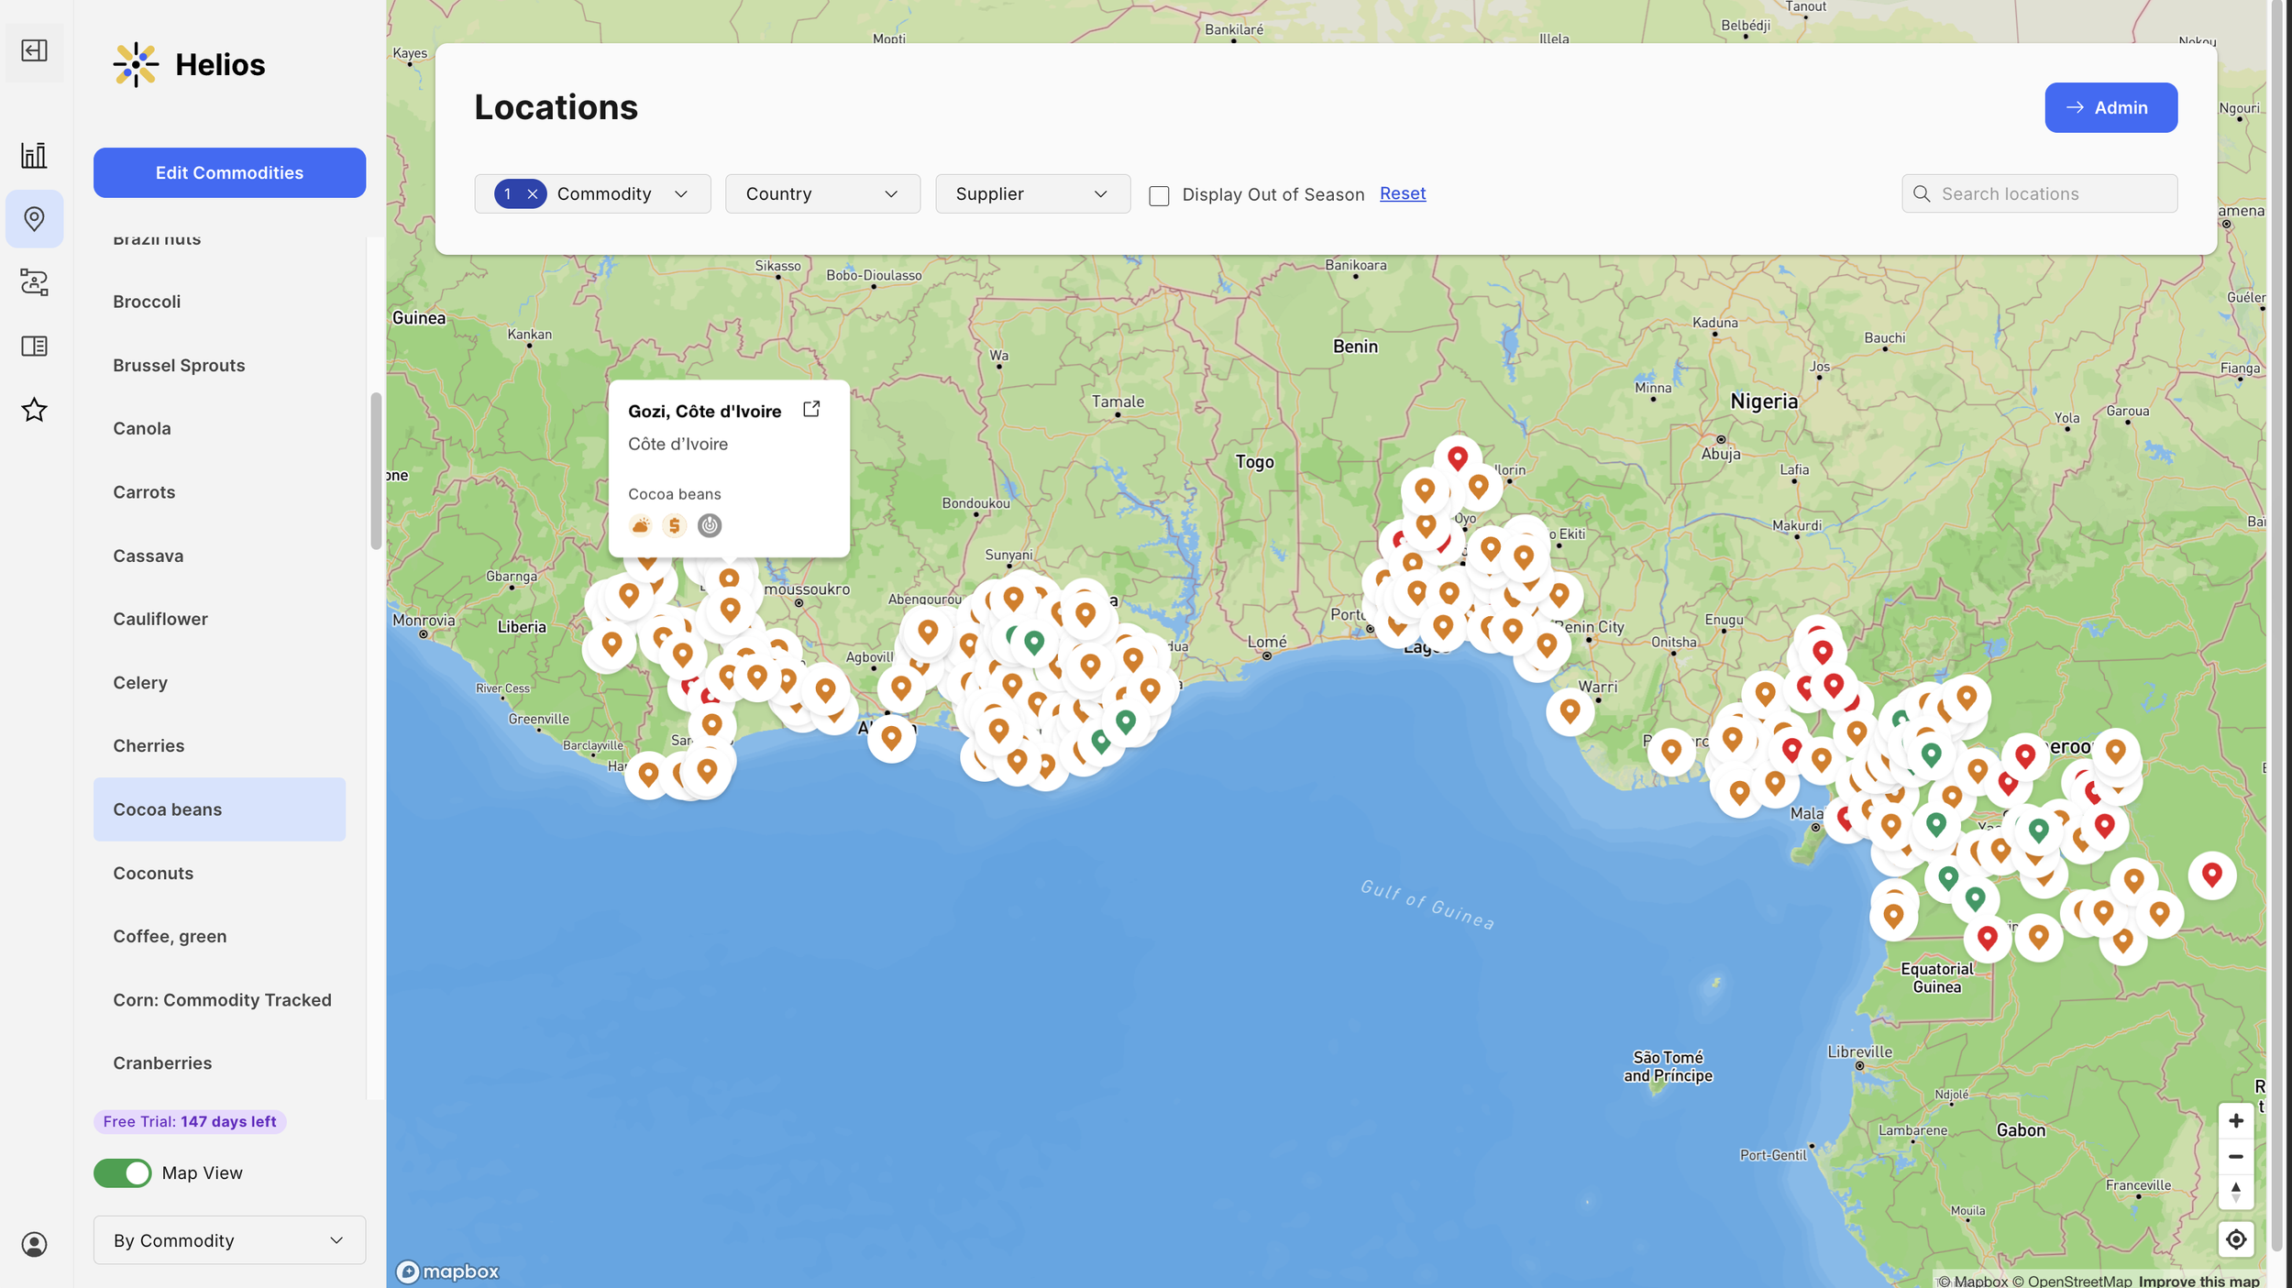Select Coconuts in commodity list

coord(153,873)
